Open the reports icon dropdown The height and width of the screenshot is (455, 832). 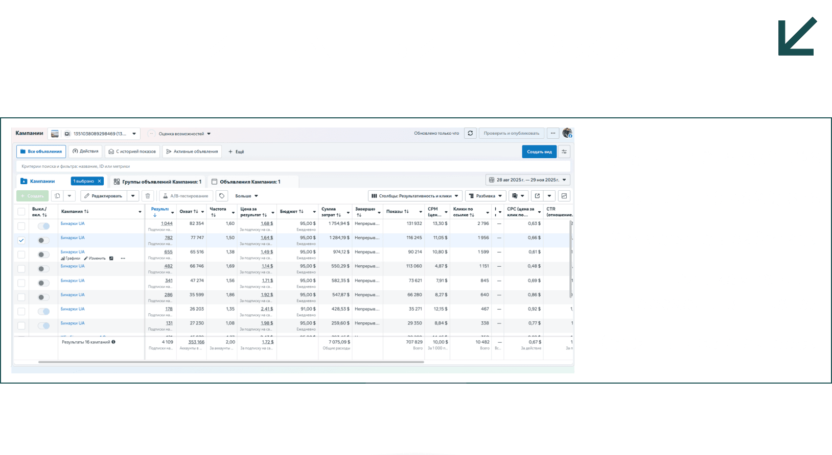click(x=518, y=196)
